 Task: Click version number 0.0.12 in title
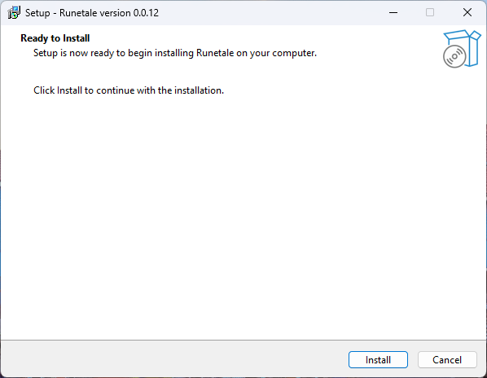[x=146, y=13]
